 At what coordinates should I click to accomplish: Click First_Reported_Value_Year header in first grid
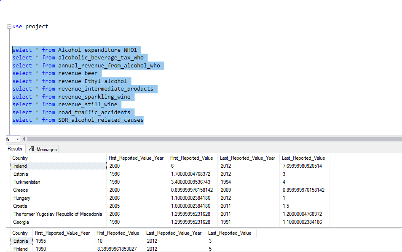137,158
